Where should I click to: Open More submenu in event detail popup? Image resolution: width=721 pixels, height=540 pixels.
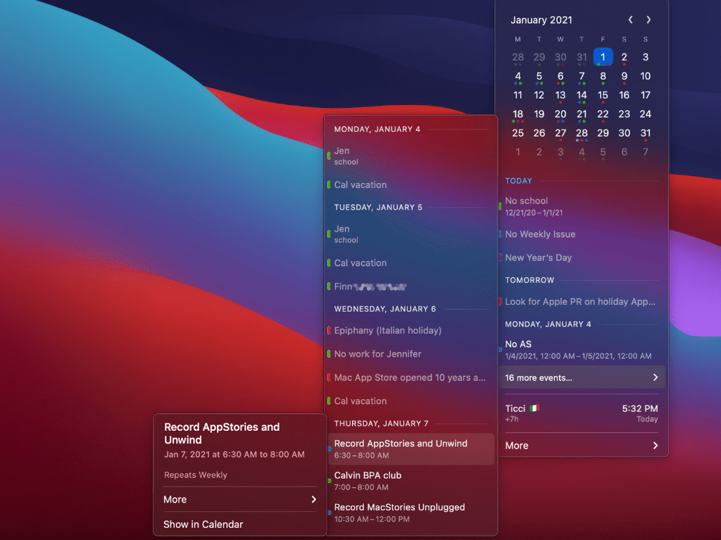pos(239,499)
